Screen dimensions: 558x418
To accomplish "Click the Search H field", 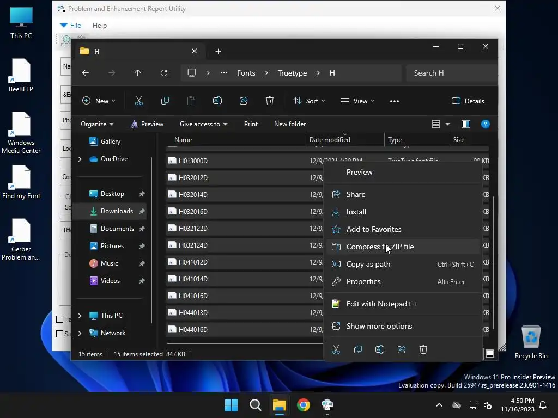I will tap(451, 73).
